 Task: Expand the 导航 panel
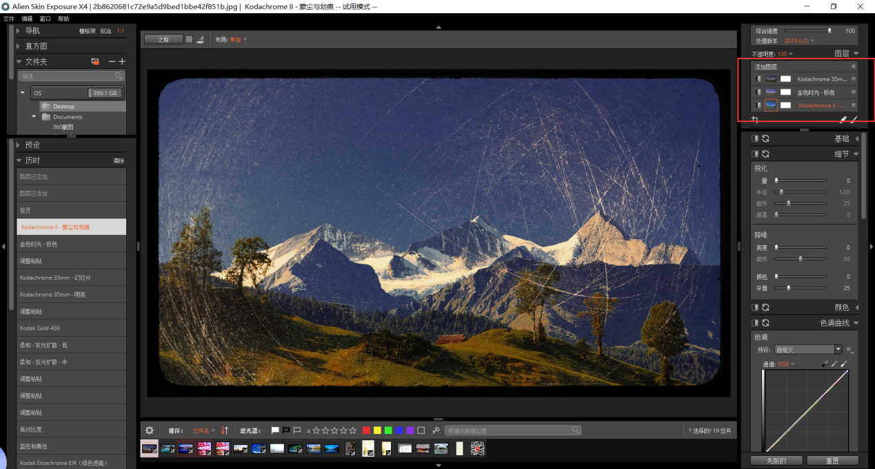click(x=19, y=31)
